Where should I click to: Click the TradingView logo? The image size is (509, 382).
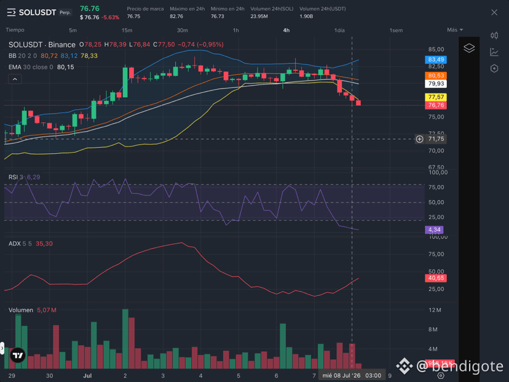click(x=18, y=356)
